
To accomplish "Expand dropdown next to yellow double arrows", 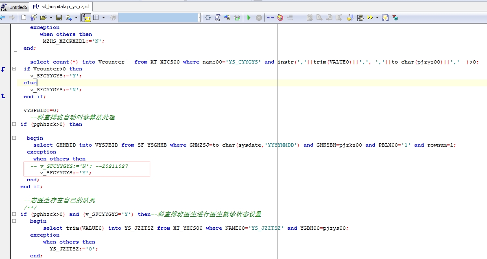I will [378, 18].
